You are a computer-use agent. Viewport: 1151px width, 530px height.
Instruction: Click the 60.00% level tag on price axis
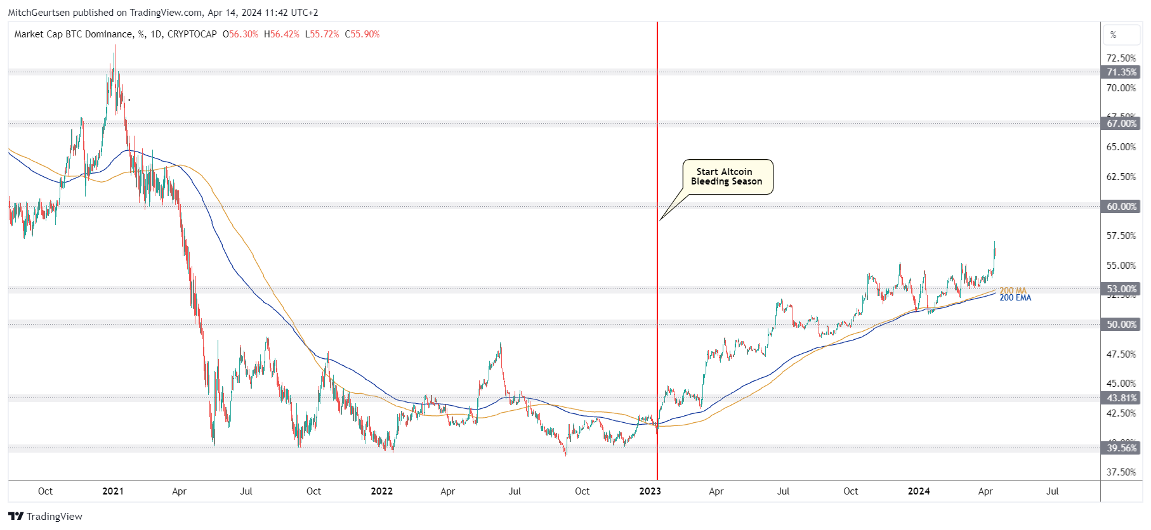1121,207
